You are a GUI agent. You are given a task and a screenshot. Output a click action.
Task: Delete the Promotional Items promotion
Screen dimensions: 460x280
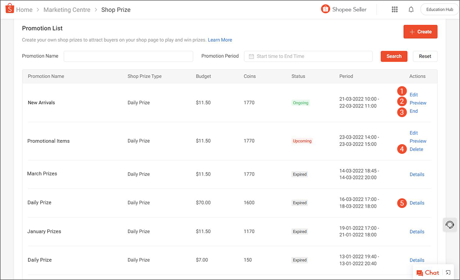(x=416, y=149)
